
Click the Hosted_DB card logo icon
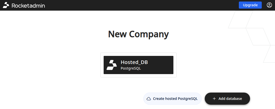click(x=112, y=65)
